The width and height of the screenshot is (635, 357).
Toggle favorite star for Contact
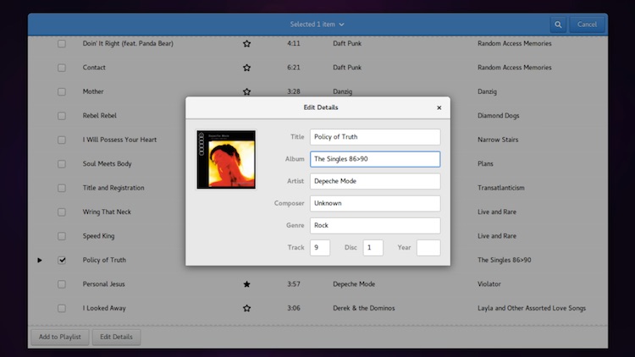[x=247, y=68]
